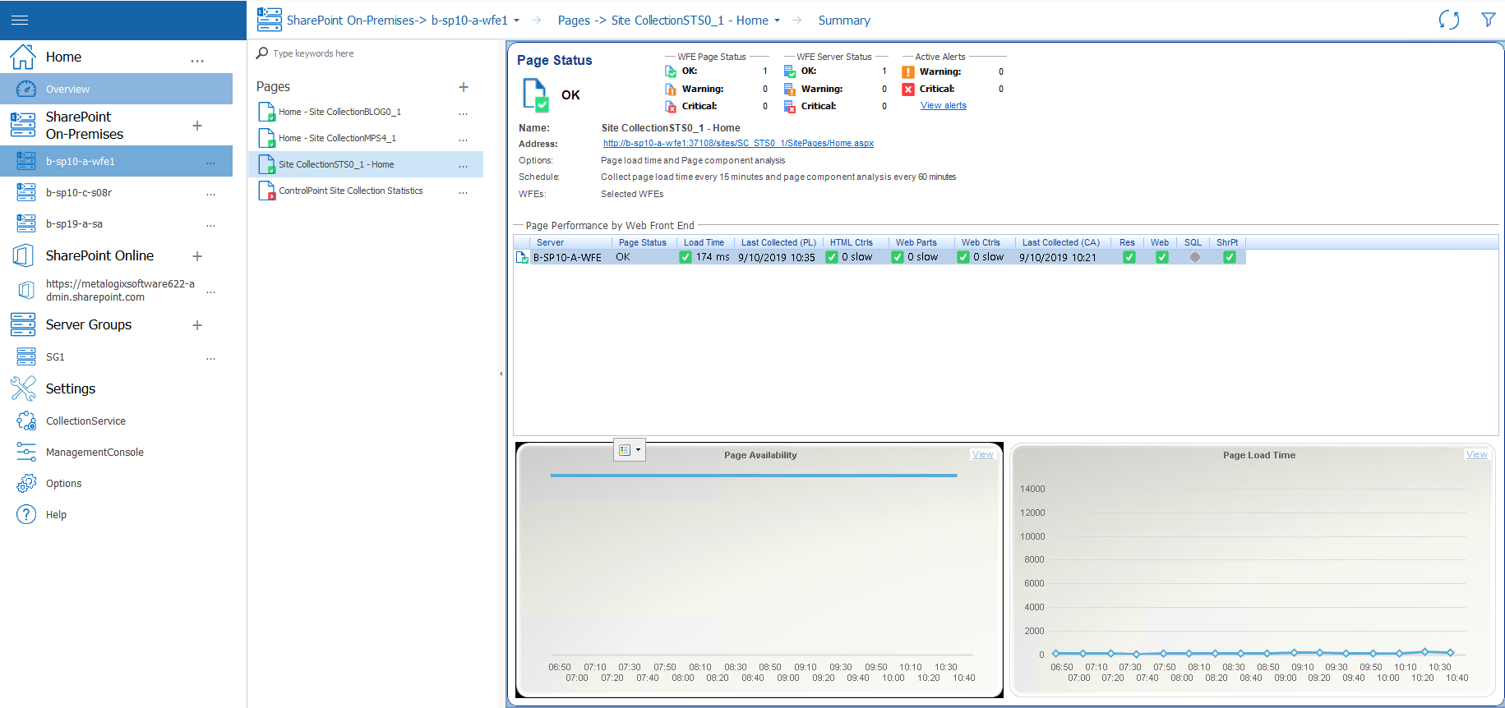
Task: Select B-SP10-A-WFE server row
Action: pyautogui.click(x=879, y=257)
